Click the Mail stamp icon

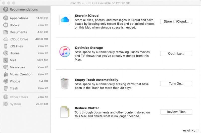[x=6, y=60]
